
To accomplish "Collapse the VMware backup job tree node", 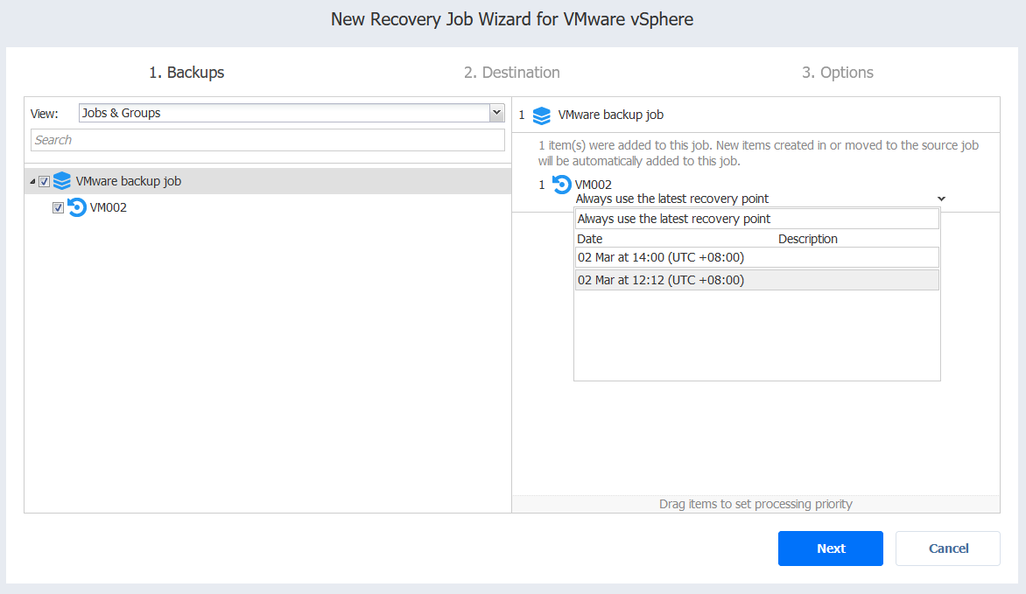I will pos(32,181).
